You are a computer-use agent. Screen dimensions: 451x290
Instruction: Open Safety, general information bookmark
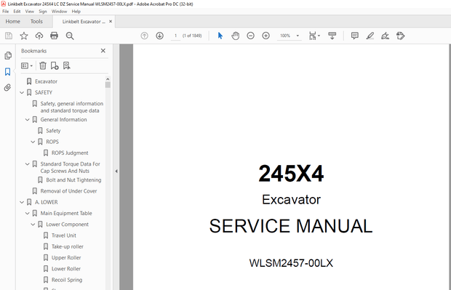(x=71, y=107)
